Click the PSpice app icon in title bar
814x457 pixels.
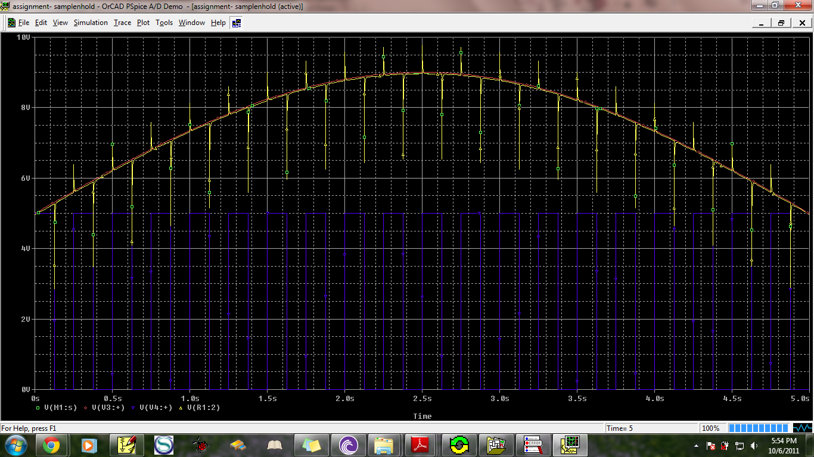(x=5, y=6)
